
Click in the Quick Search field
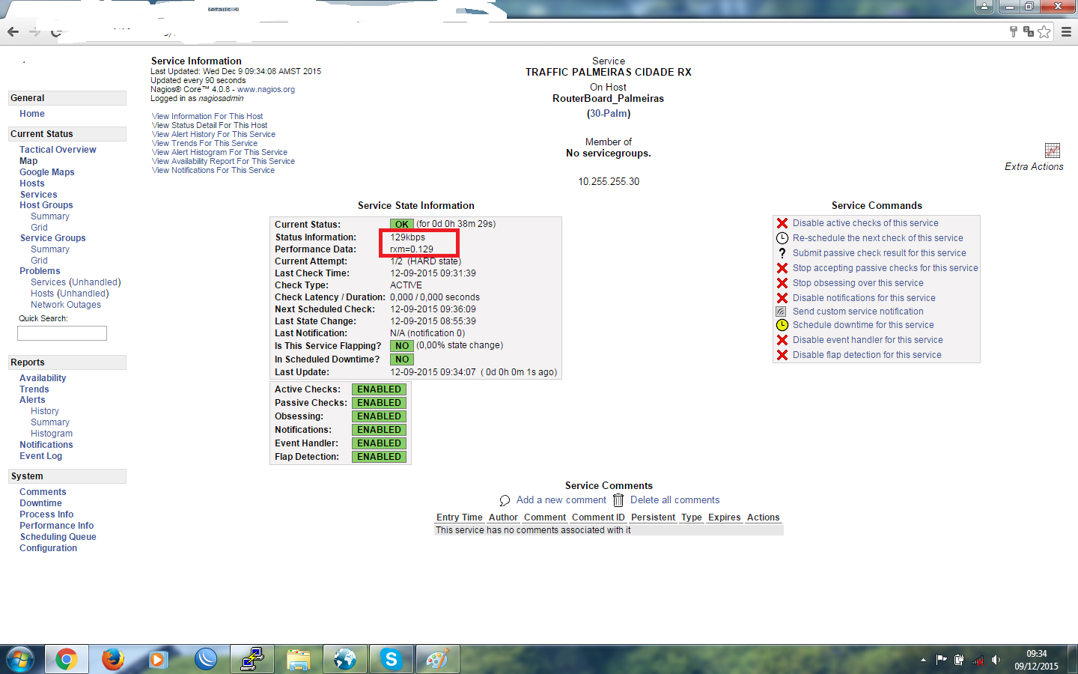(x=62, y=333)
